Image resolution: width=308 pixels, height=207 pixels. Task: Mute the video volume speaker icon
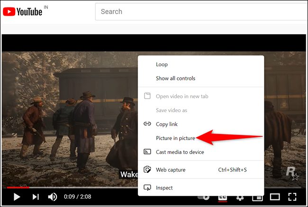(53, 197)
